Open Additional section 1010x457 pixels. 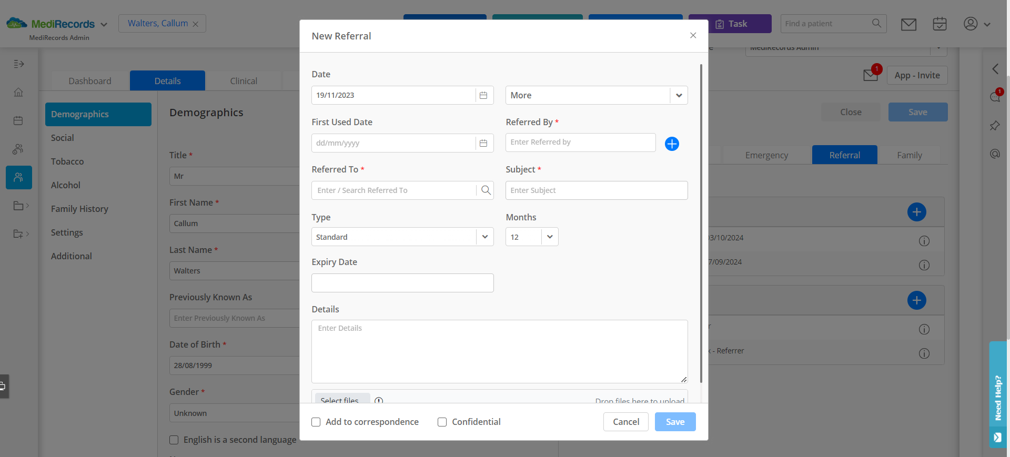(x=72, y=256)
